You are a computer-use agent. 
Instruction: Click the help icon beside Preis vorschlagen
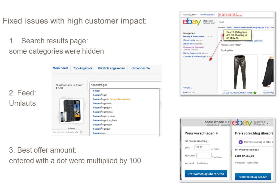point(217,133)
